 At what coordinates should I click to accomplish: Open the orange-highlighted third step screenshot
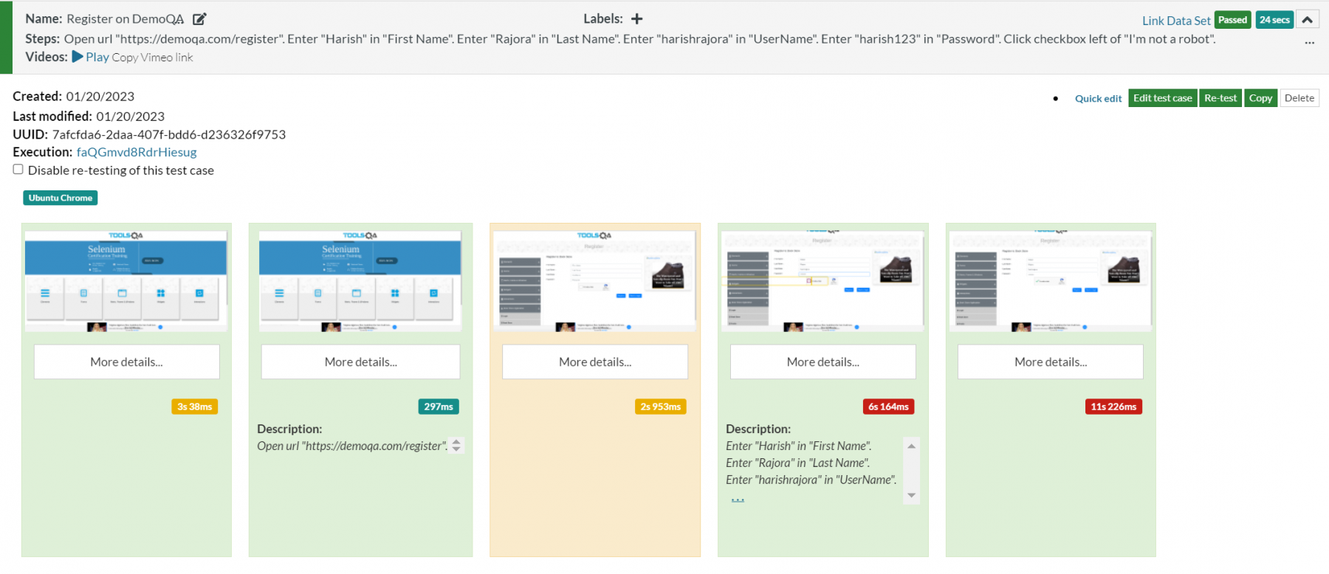594,280
